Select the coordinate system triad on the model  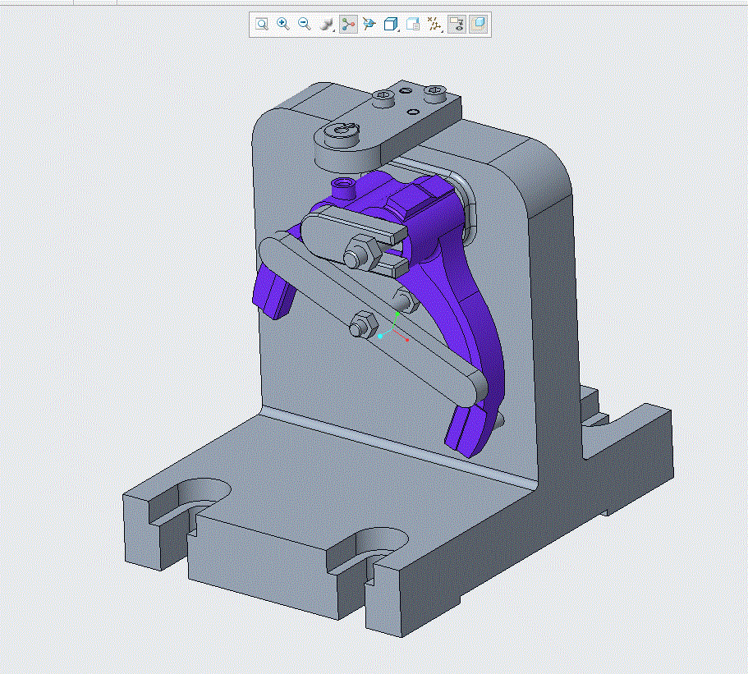(x=394, y=328)
